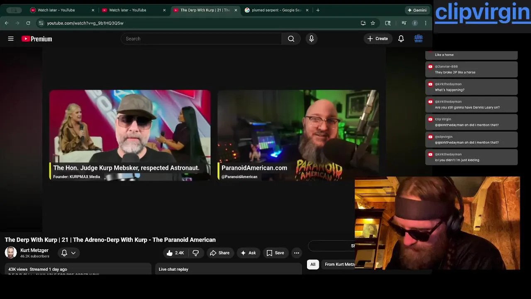Open media controls icon in Chrome toolbar

(x=404, y=23)
